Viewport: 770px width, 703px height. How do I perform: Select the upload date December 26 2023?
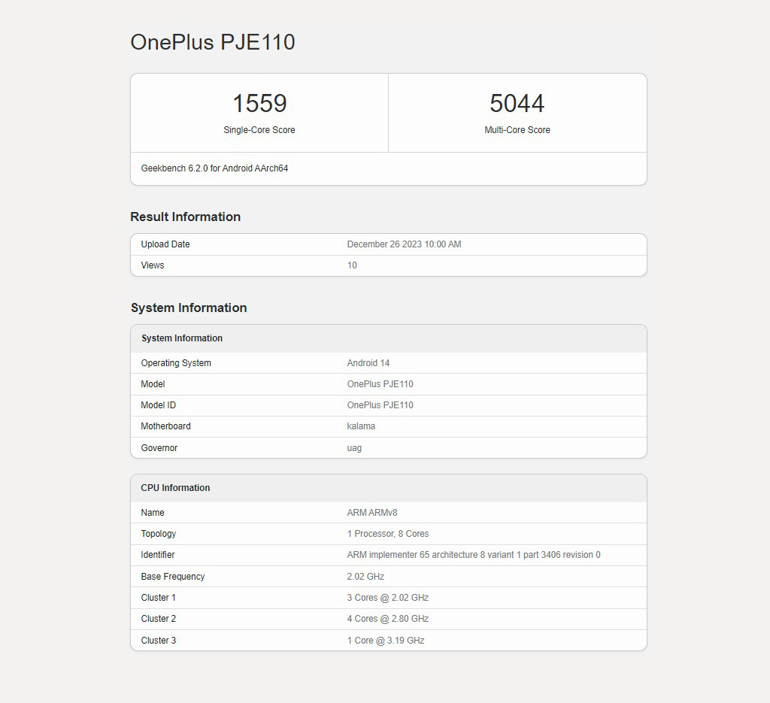404,244
